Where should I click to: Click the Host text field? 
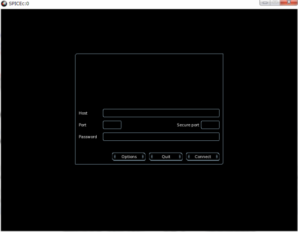161,113
